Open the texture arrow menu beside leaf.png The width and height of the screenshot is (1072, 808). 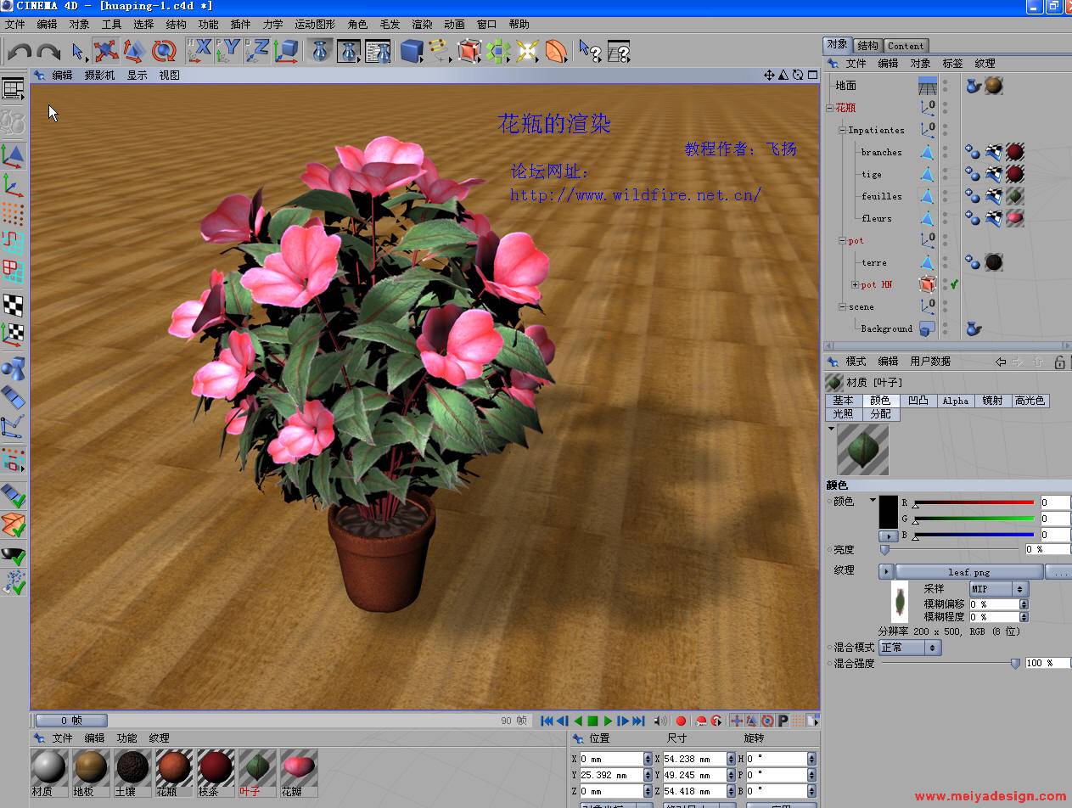(886, 572)
